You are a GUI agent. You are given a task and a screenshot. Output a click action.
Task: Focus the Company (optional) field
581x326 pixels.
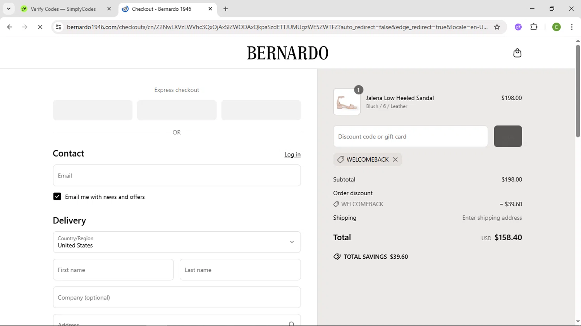177,297
